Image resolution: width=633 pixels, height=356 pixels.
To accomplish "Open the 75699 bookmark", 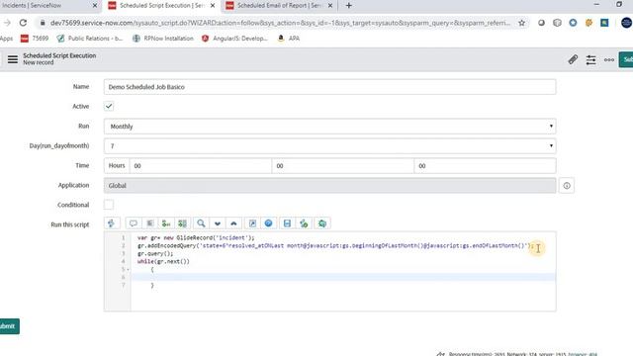I will coord(35,39).
